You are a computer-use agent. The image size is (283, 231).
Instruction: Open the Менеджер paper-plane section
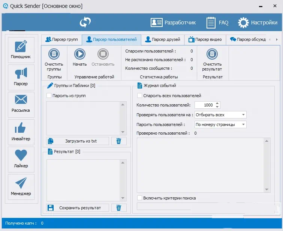(x=21, y=187)
